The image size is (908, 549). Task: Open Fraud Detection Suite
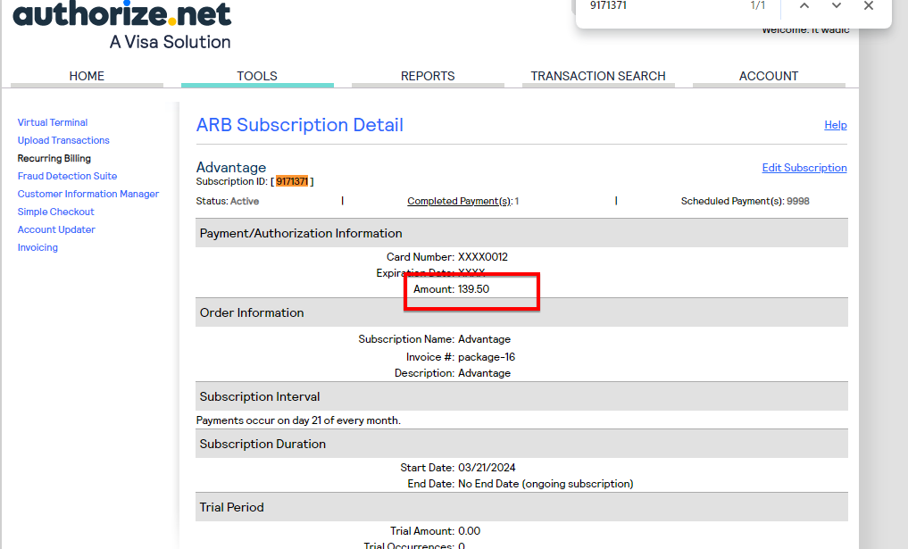(67, 176)
